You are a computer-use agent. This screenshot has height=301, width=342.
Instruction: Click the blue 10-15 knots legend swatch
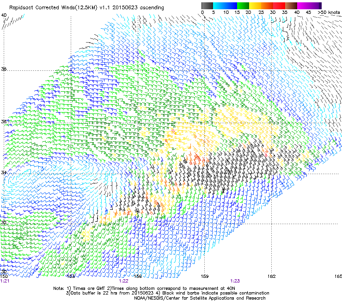231,6
